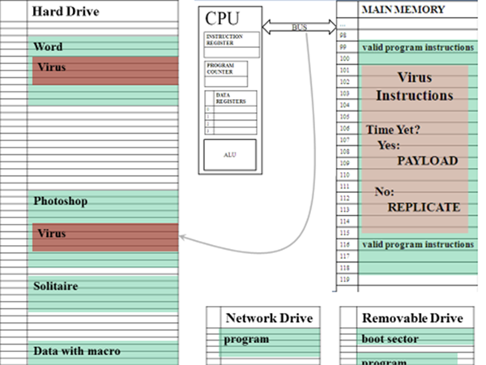486x365 pixels.
Task: Click the REPLICATE text in virus block
Action: (424, 207)
